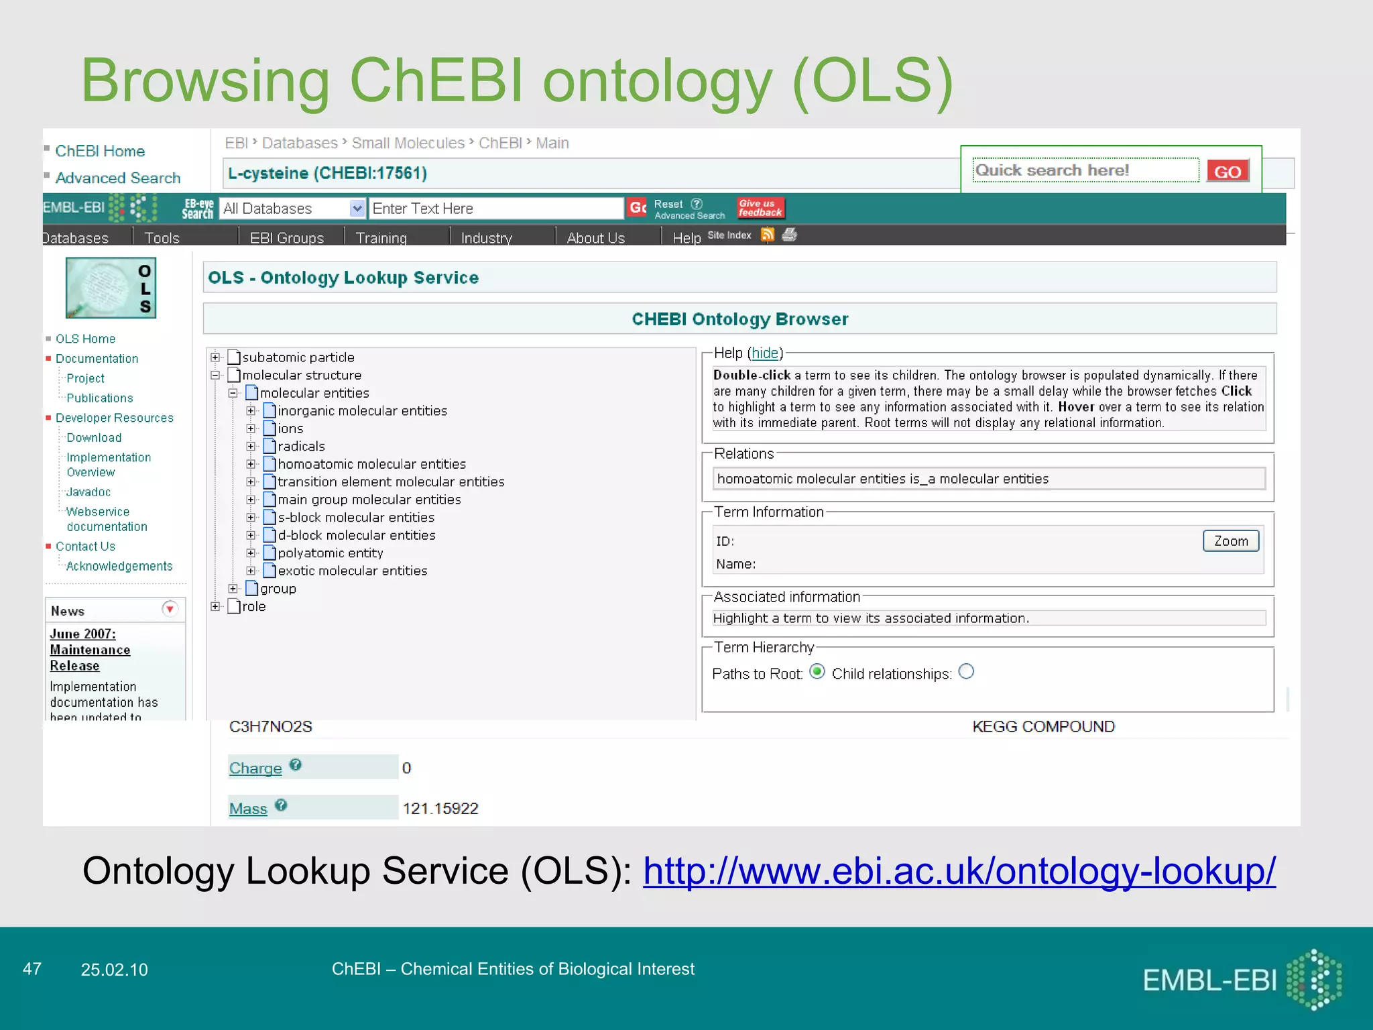The width and height of the screenshot is (1373, 1030).
Task: Expand homoatomic molecular entities node
Action: pos(251,464)
